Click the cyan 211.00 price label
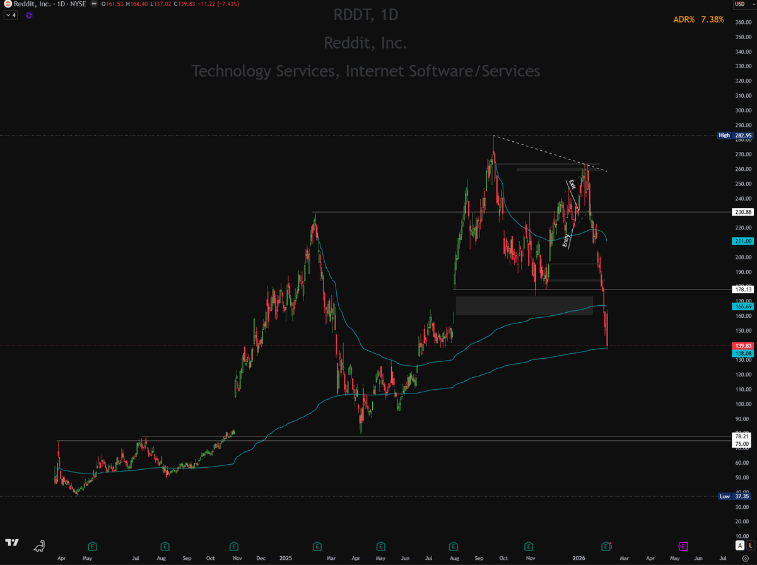 click(x=743, y=241)
